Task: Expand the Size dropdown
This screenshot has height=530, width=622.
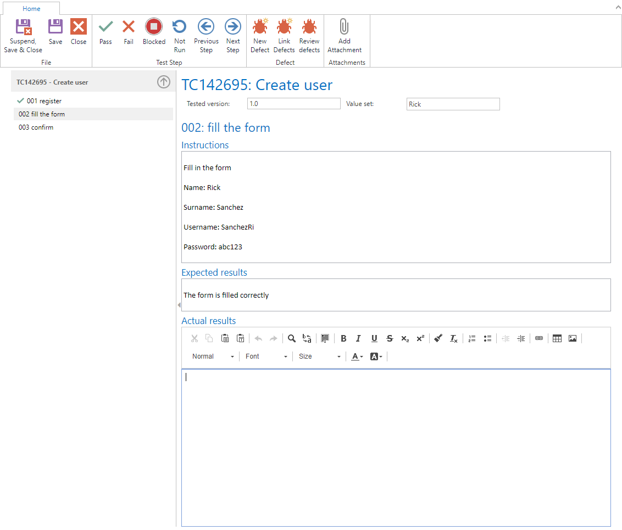Action: (x=320, y=356)
